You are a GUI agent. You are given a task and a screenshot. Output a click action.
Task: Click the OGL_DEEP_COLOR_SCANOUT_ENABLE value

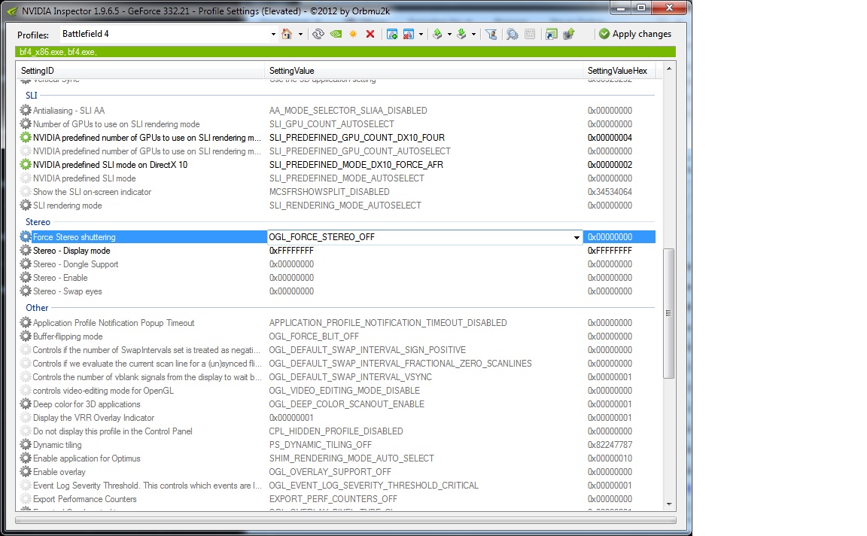(x=347, y=404)
